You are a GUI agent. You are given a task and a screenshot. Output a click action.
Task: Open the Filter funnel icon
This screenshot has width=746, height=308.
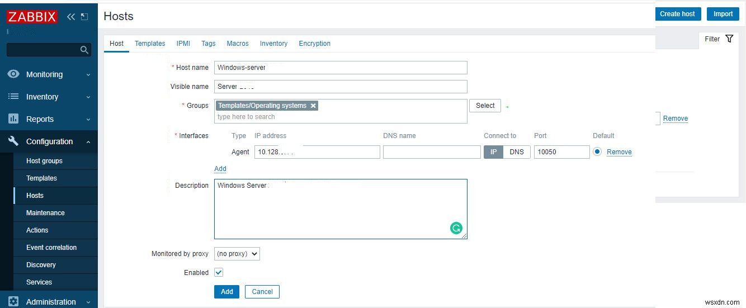pyautogui.click(x=729, y=39)
